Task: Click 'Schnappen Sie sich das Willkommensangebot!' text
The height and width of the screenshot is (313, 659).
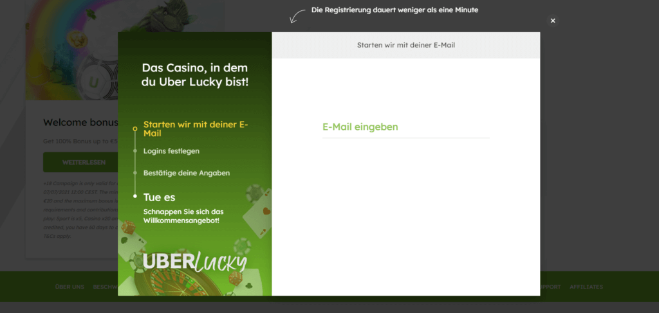Action: click(x=183, y=216)
